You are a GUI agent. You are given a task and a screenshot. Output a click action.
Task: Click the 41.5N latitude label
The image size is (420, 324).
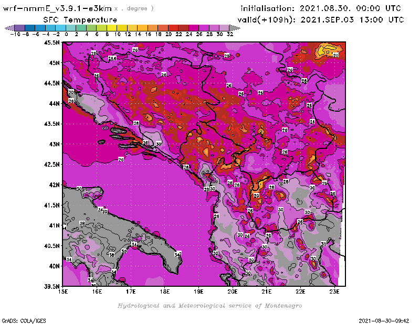(x=51, y=205)
